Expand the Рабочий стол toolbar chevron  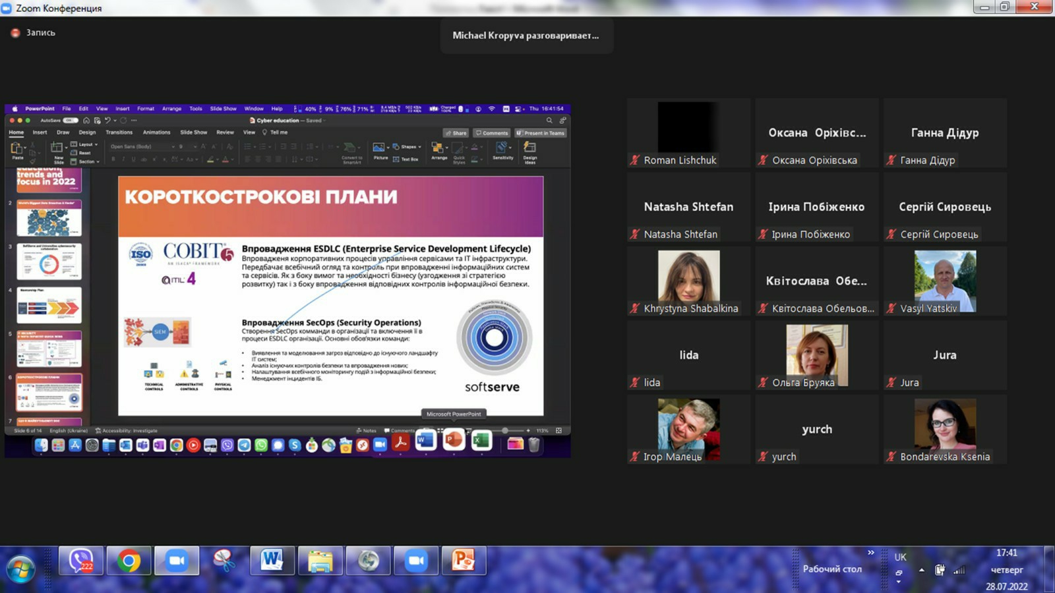click(870, 553)
